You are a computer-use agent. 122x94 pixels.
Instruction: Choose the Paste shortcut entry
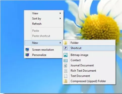click(44, 36)
